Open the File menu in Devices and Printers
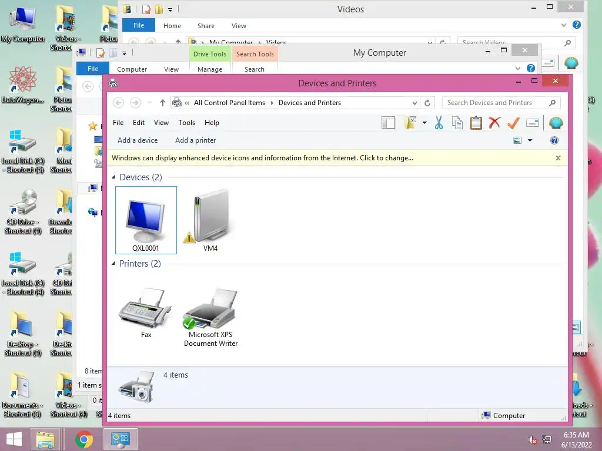The image size is (602, 451). point(118,123)
